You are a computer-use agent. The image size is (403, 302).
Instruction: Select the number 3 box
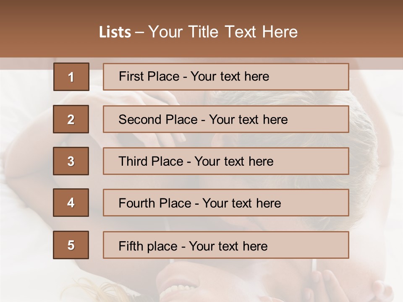click(71, 161)
